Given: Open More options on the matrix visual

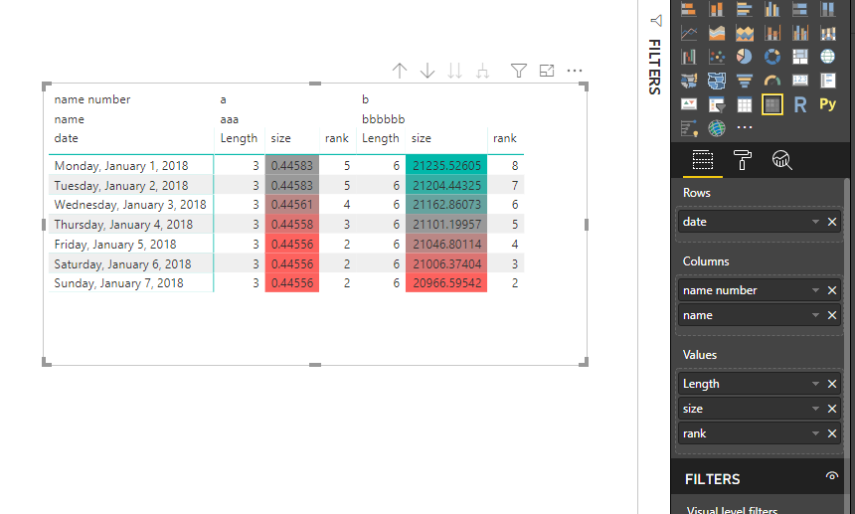Looking at the screenshot, I should coord(575,71).
